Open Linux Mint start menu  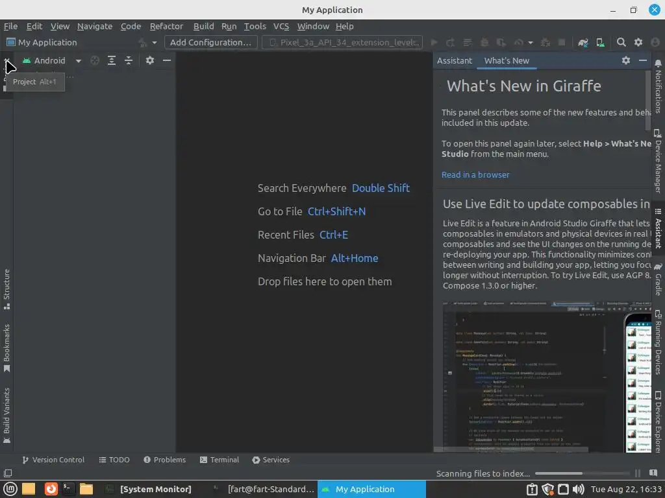tap(10, 489)
